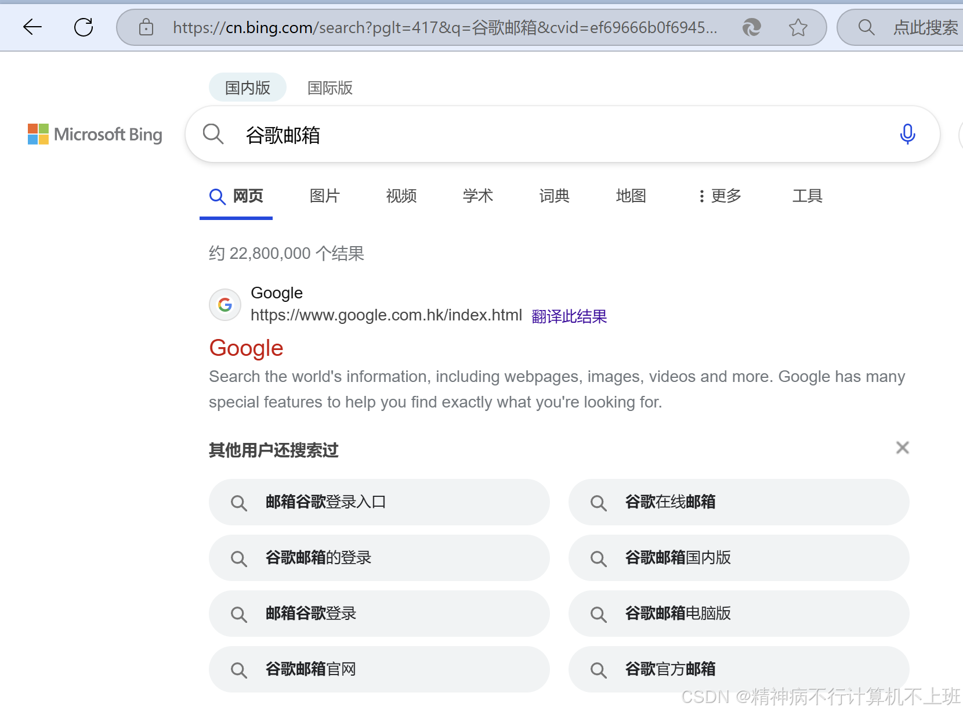Search suggestion 谷歌官方邮箱
Image resolution: width=963 pixels, height=714 pixels.
point(739,669)
